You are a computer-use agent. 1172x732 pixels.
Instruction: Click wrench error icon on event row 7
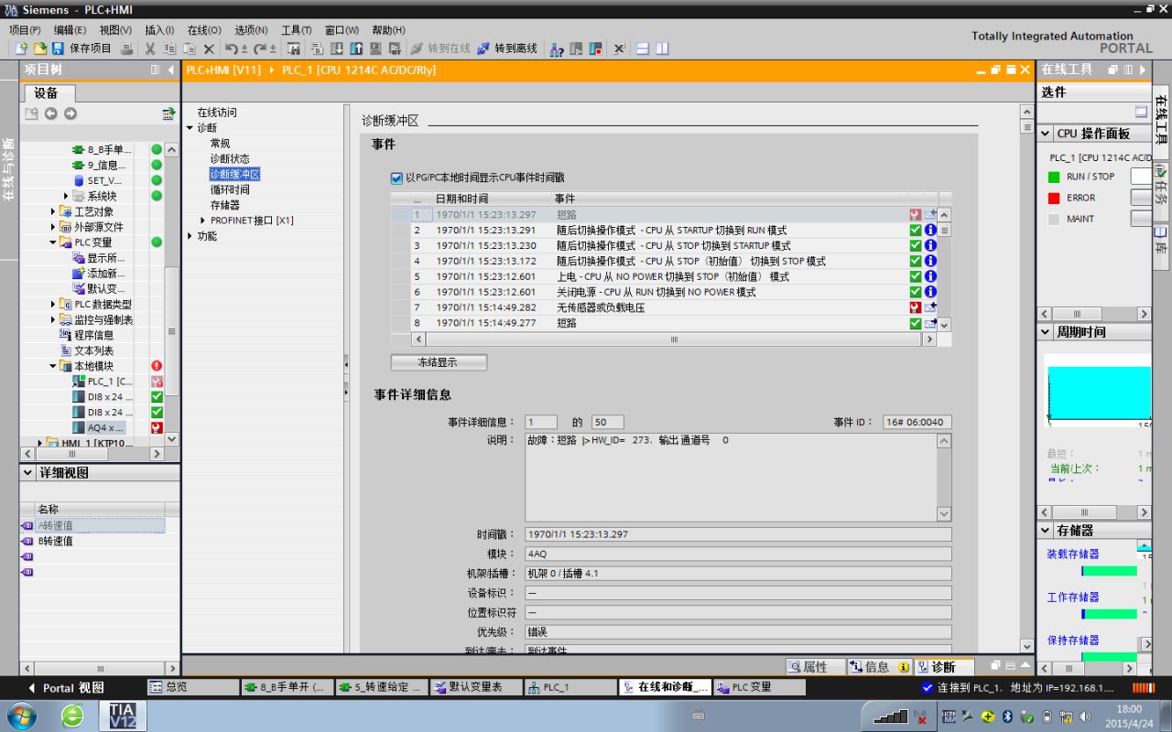915,307
